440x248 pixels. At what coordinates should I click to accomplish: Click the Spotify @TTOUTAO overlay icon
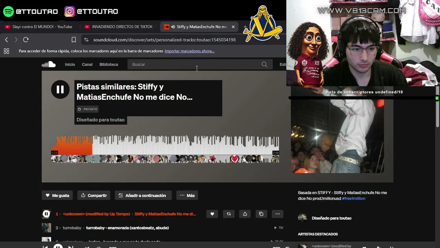[8, 11]
